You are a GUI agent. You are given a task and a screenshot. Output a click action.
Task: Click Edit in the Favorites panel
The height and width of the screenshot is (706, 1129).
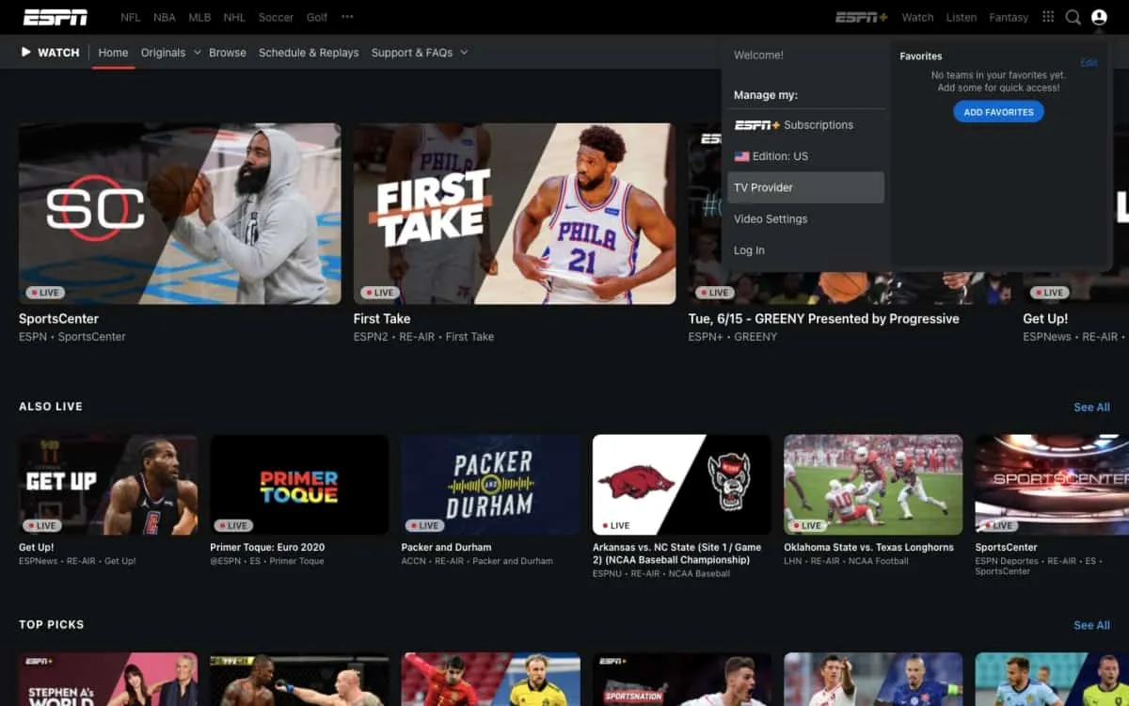click(1089, 62)
